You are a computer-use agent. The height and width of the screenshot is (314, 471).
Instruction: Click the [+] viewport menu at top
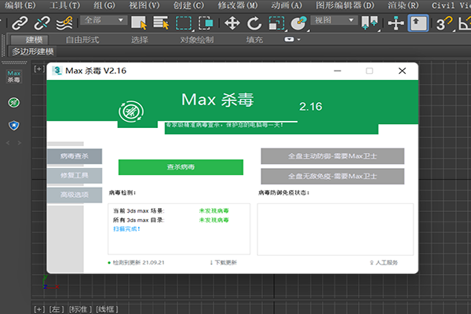click(38, 69)
